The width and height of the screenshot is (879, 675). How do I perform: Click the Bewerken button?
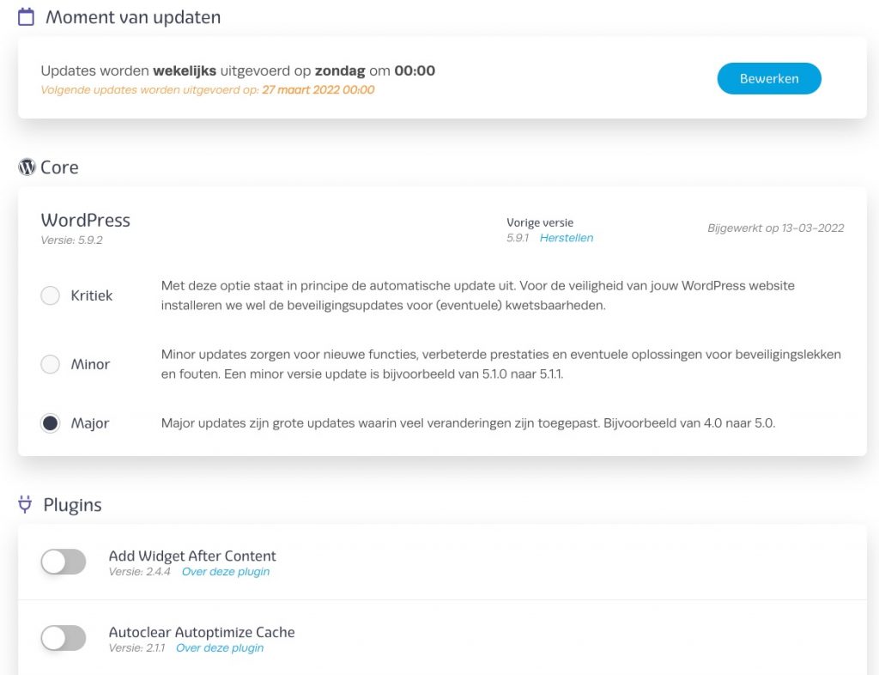769,78
